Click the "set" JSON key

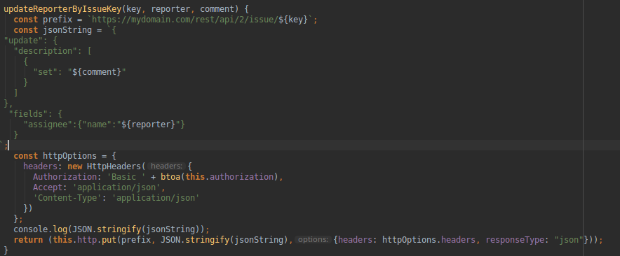(x=46, y=72)
